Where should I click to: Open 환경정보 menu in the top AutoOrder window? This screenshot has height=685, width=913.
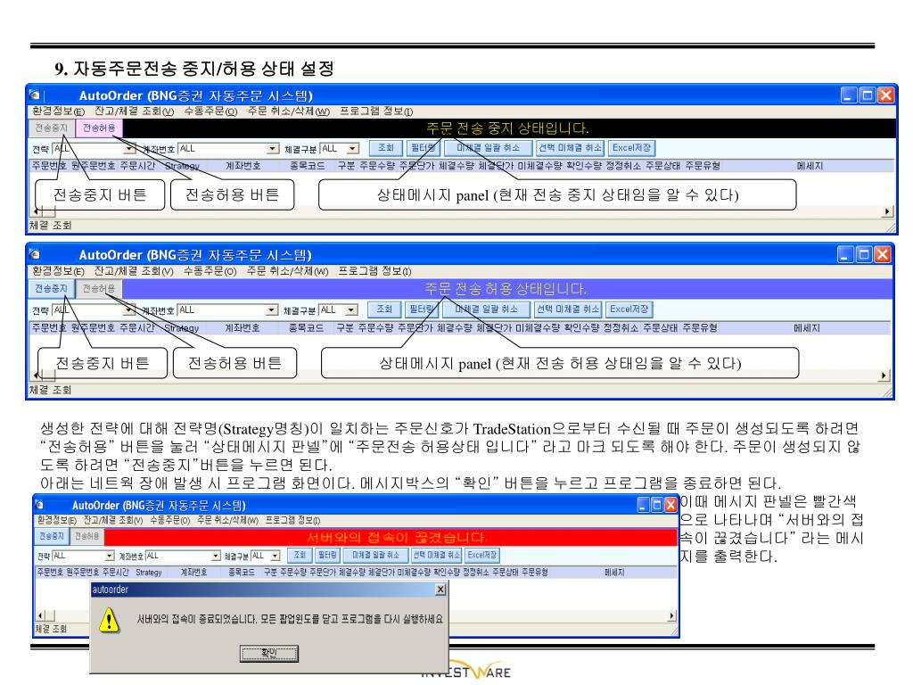click(58, 111)
